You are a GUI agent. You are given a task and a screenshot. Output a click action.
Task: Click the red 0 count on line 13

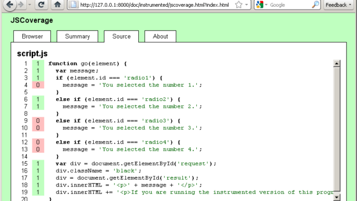(x=38, y=149)
